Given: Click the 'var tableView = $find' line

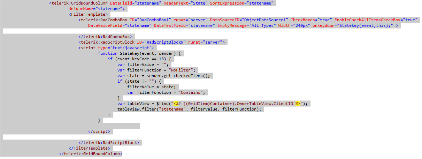Looking at the screenshot, I should tap(213, 104).
